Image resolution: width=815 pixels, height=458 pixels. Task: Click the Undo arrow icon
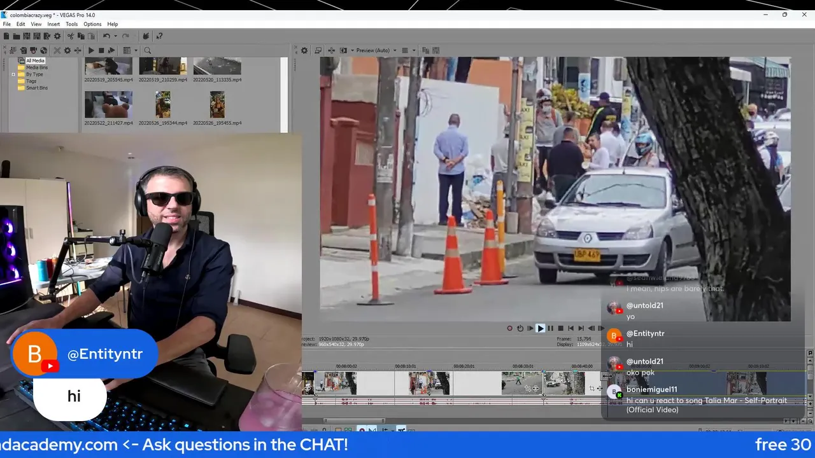pyautogui.click(x=106, y=36)
